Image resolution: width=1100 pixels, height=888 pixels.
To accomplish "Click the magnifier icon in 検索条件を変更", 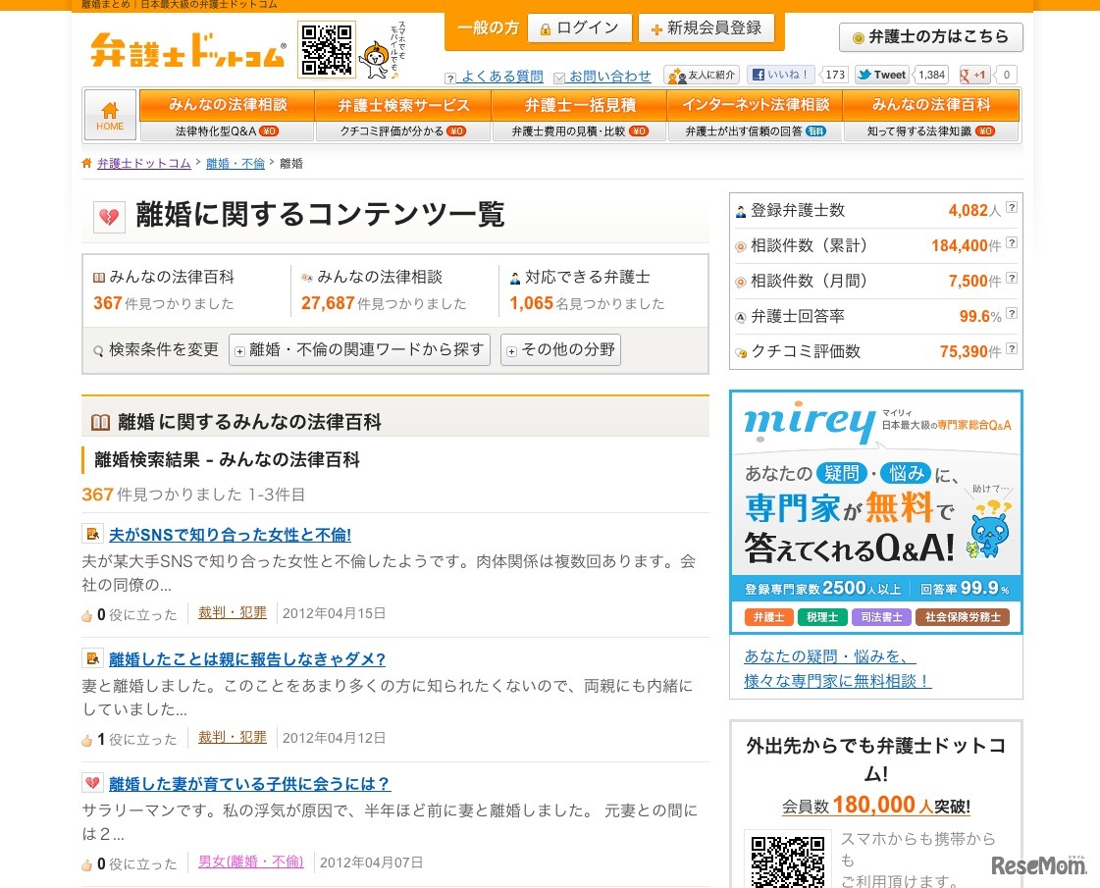I will 98,350.
